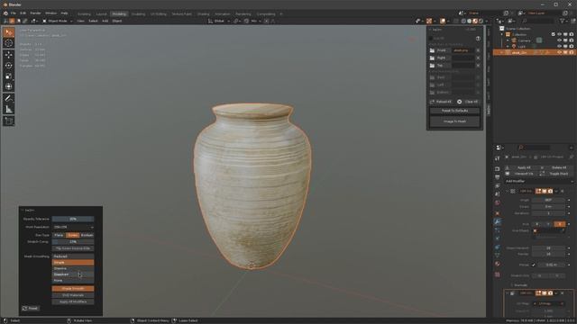Image resolution: width=577 pixels, height=324 pixels.
Task: Open Material properties tab
Action: [x=497, y=264]
